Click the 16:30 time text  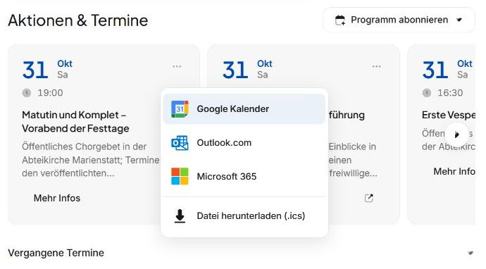pyautogui.click(x=450, y=93)
